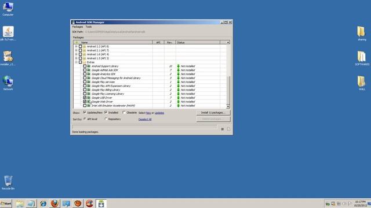The height and width of the screenshot is (208, 371).
Task: Uncheck the Google Web Driver package
Action: tap(85, 102)
